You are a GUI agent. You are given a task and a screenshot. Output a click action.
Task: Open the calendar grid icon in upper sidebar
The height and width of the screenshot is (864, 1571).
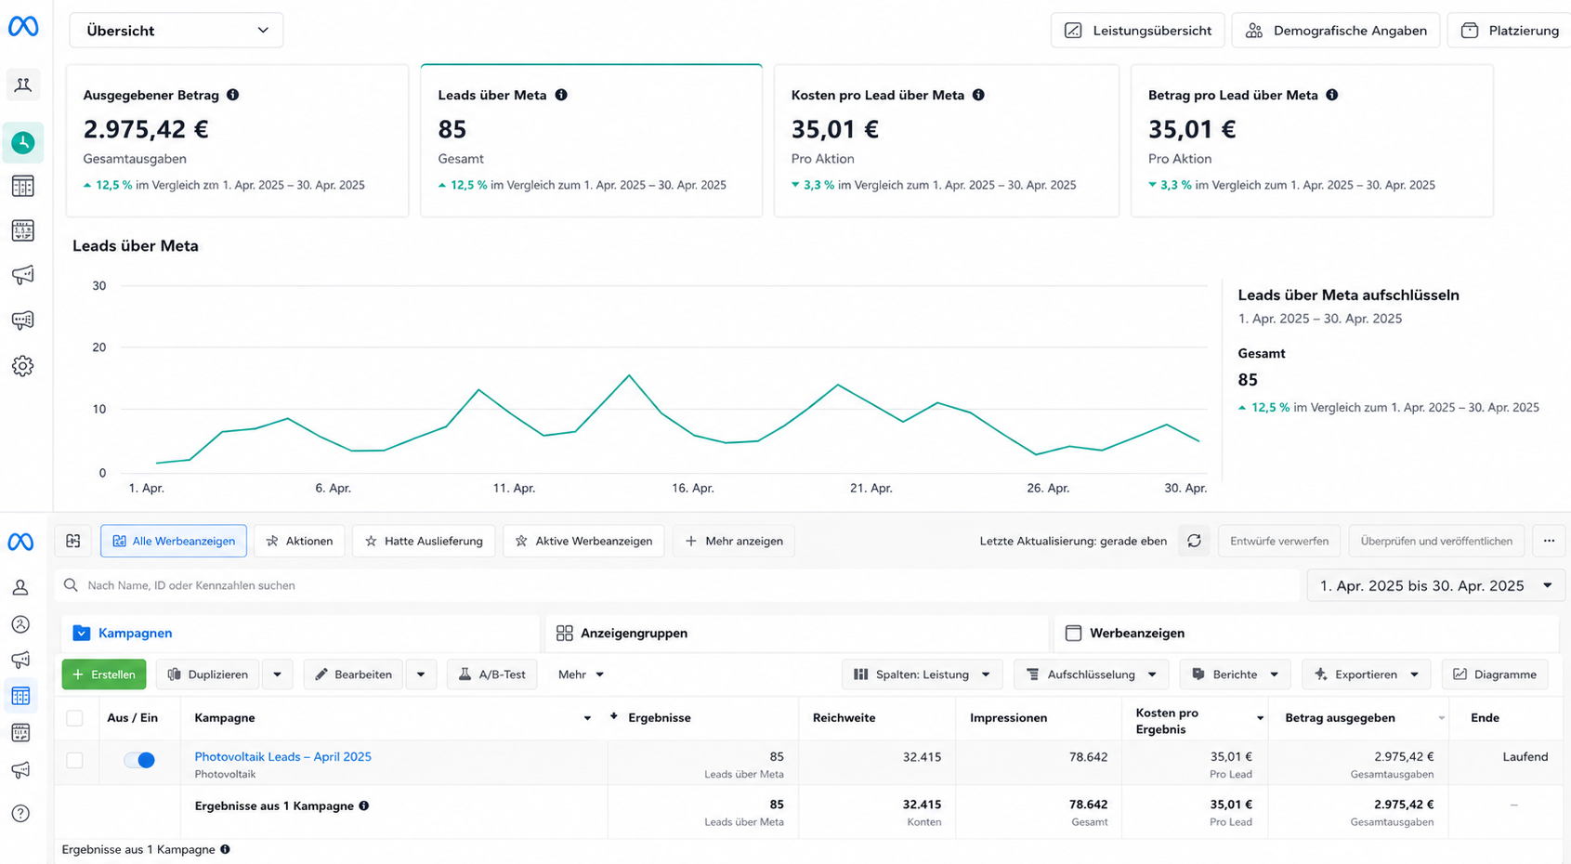coord(23,230)
